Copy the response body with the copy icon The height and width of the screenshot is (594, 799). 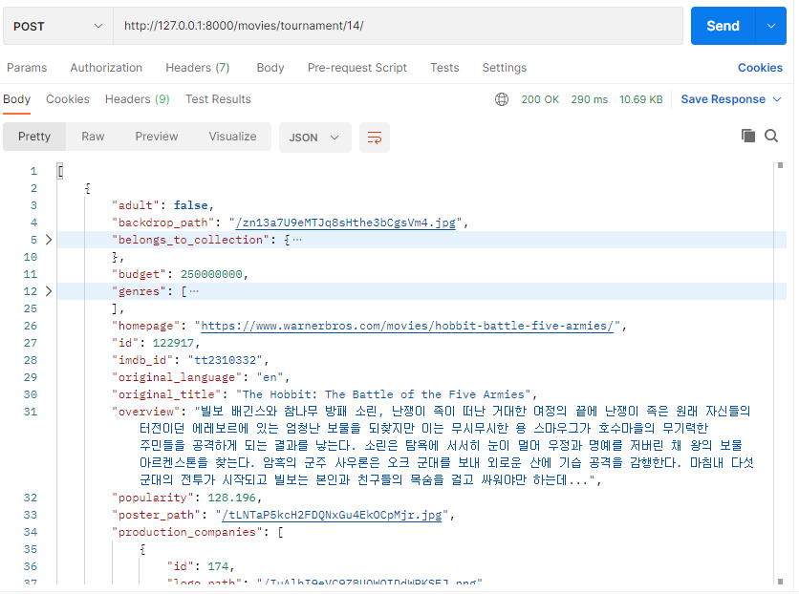pos(747,136)
